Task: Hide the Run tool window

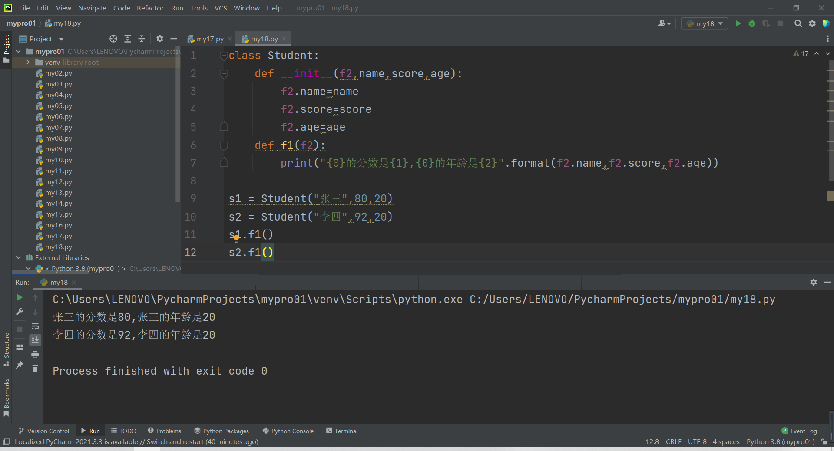Action: (827, 282)
